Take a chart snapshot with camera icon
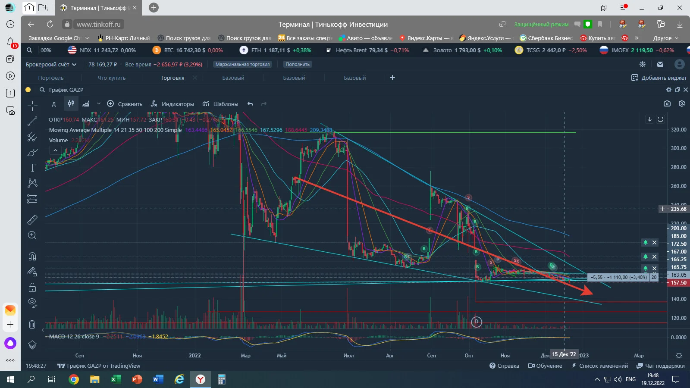Screen dimensions: 690x388 coord(667,103)
